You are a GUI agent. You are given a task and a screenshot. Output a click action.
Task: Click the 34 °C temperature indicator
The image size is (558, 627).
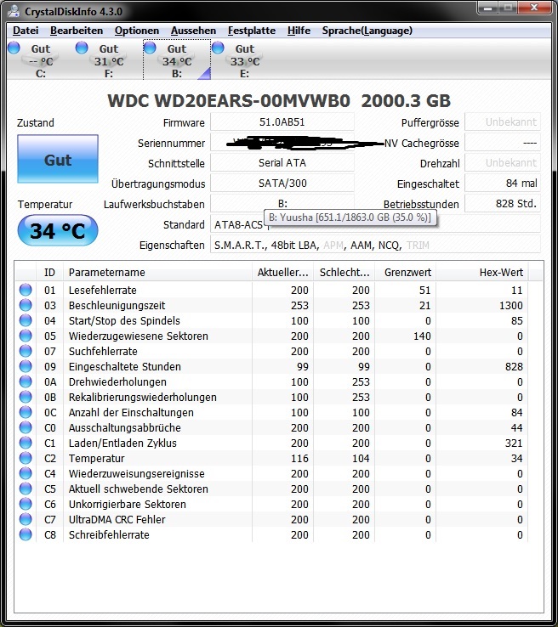point(58,230)
